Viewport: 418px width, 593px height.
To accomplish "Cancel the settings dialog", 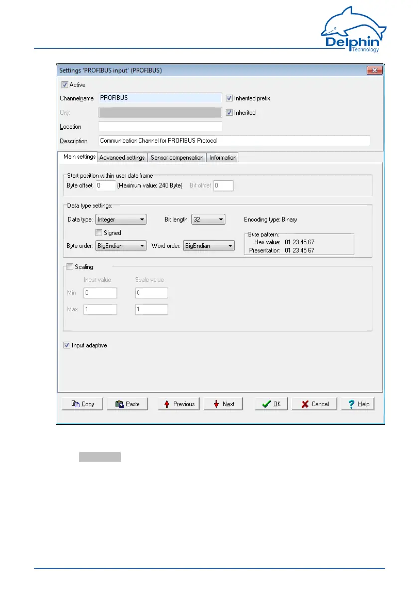I will click(314, 404).
